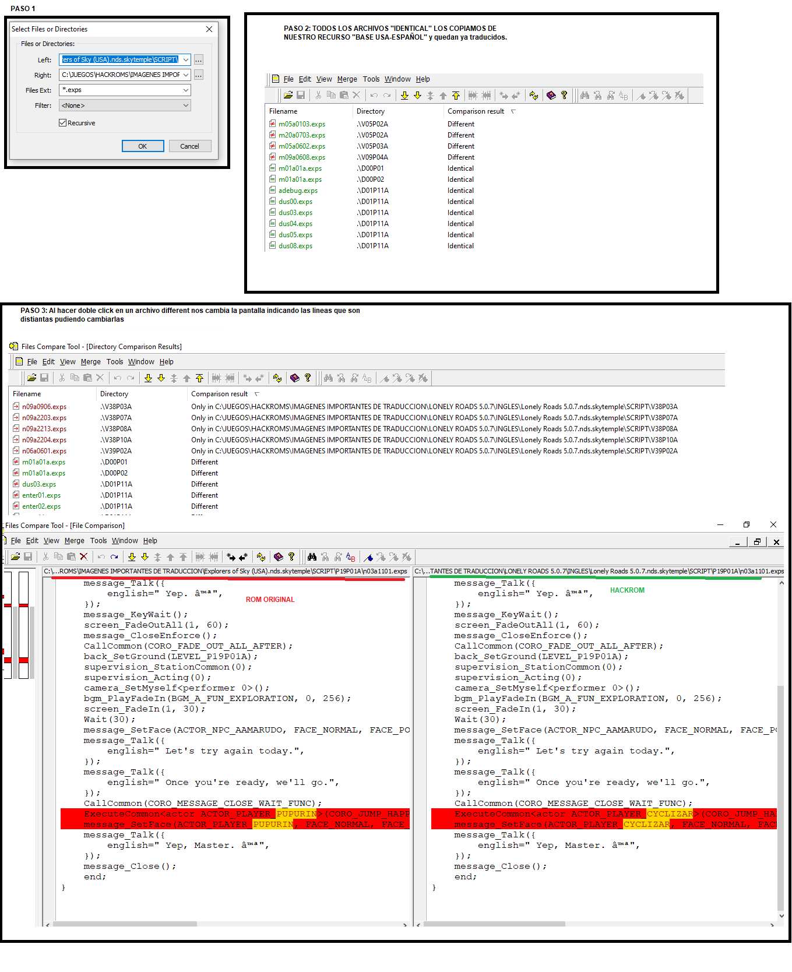792x972 pixels.
Task: Open View menu in Directory Comparison Results window
Action: click(68, 362)
